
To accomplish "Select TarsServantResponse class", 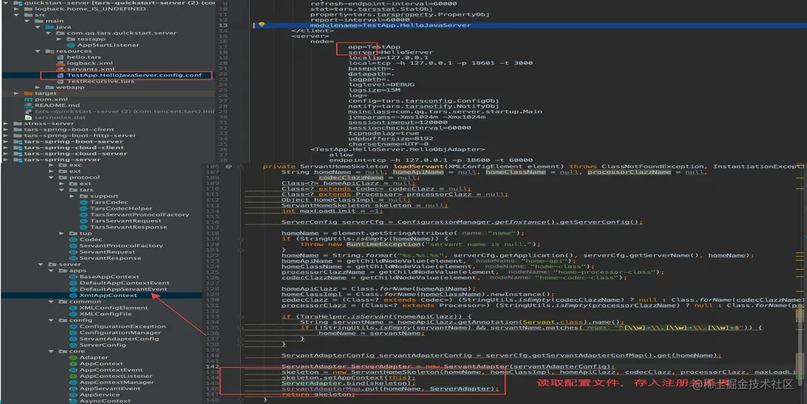I will (x=128, y=227).
